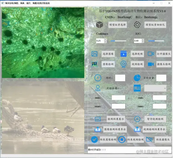173x158 pixels.
Task: Click the picture icon beside 选择图像
Action: coord(94,54)
